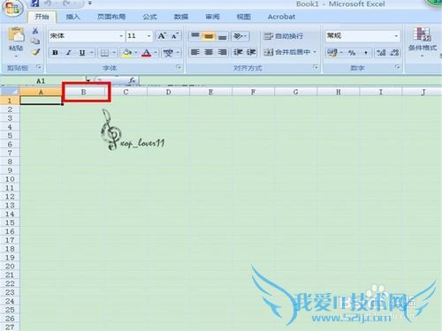Click the Cut scissors icon
The height and width of the screenshot is (331, 442).
(x=35, y=31)
